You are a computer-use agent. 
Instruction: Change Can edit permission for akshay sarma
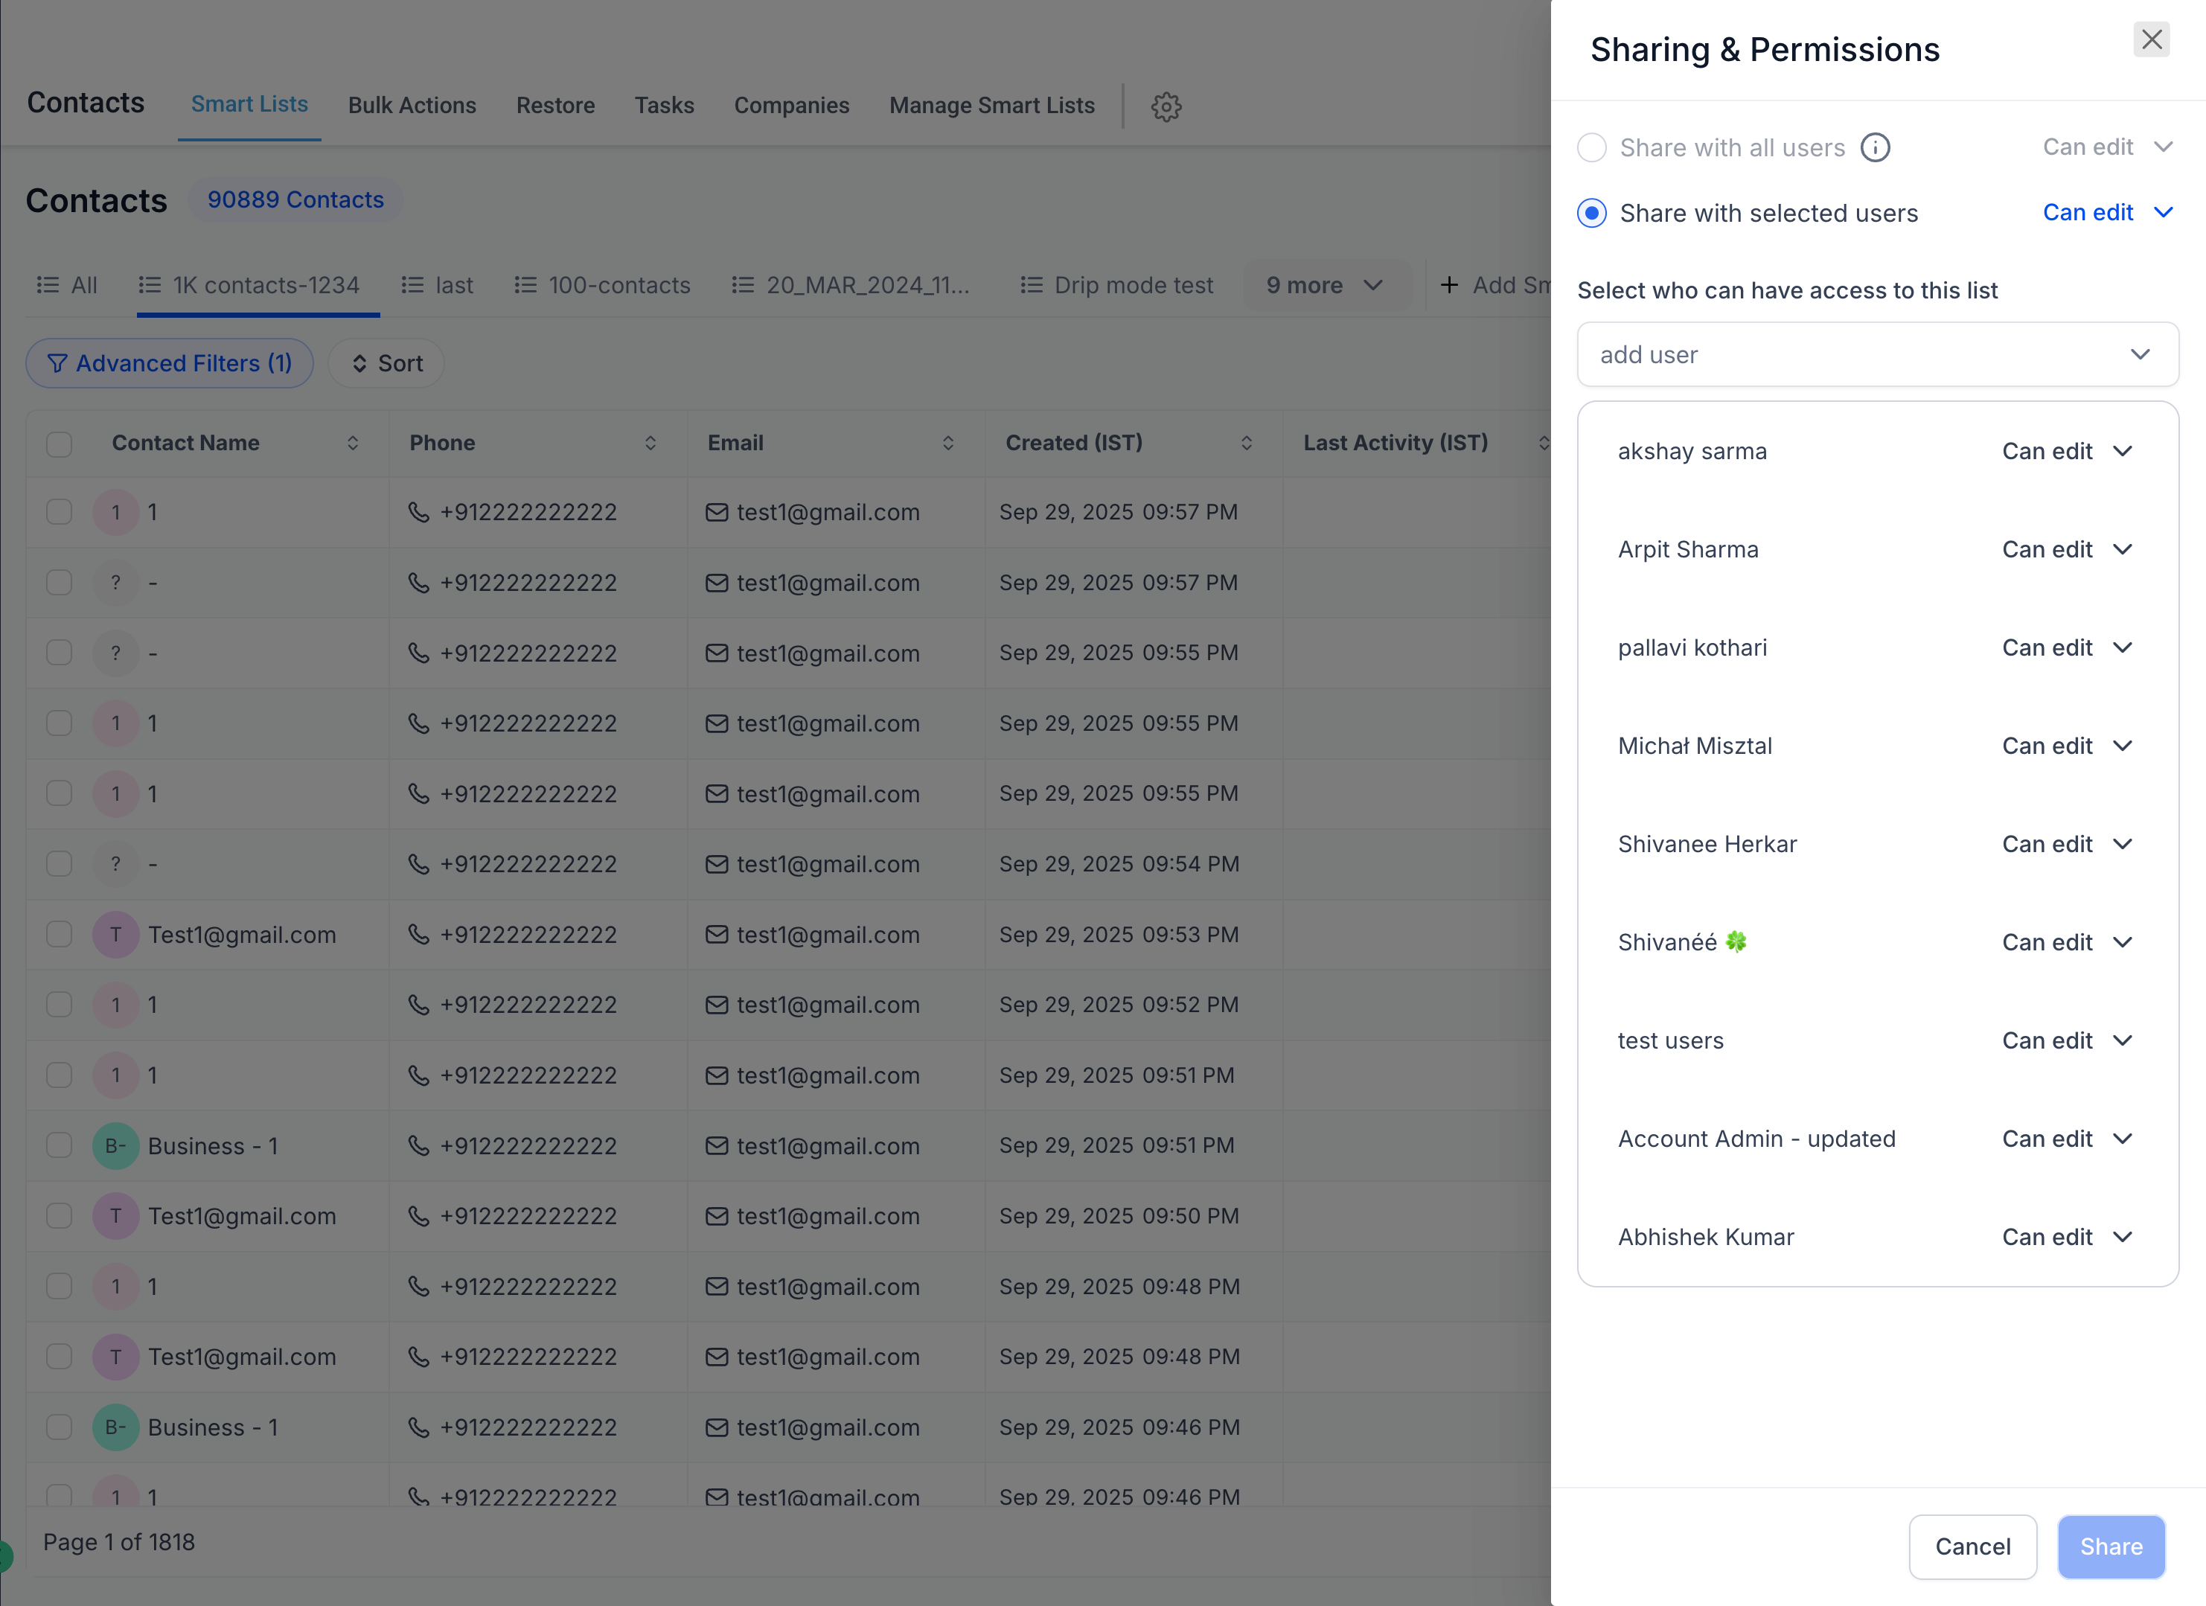click(x=2067, y=450)
